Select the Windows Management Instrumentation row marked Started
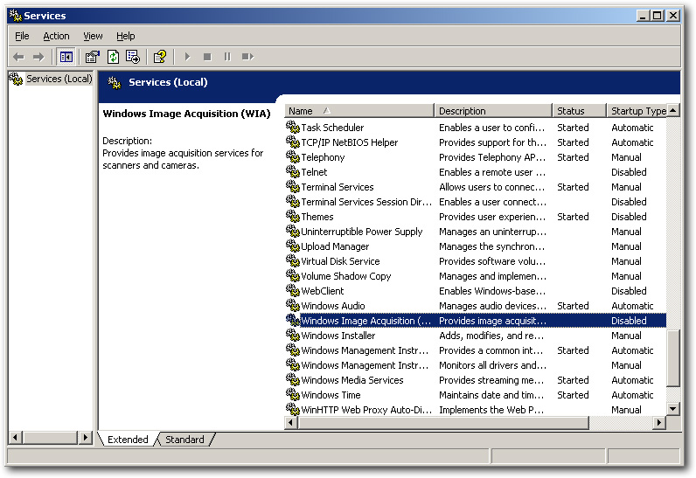This screenshot has height=478, width=696. coord(476,350)
